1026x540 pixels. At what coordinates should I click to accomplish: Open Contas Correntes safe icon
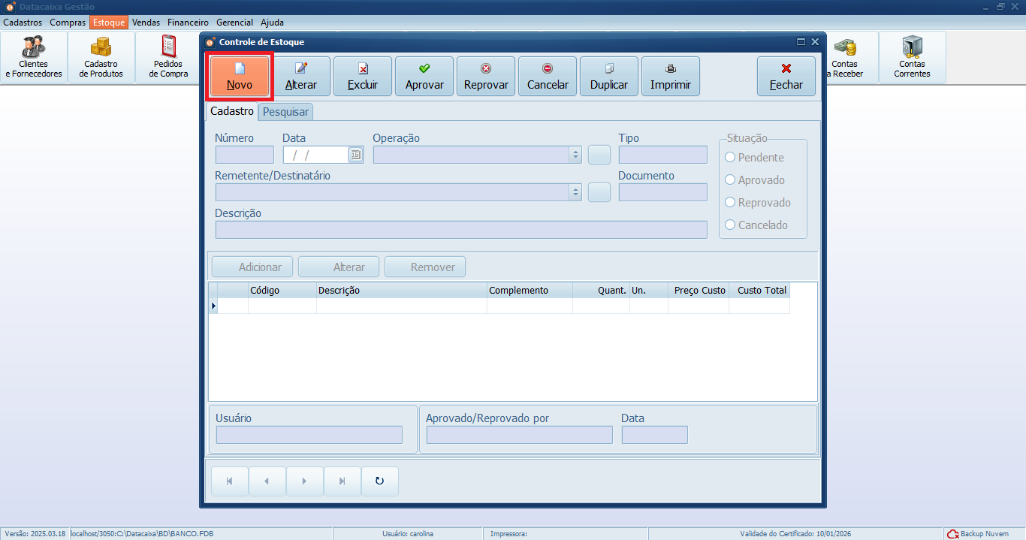[912, 57]
